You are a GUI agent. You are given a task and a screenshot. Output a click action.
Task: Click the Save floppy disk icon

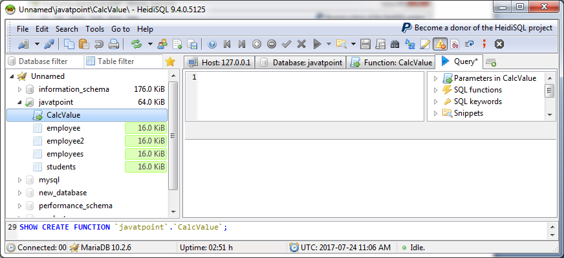pos(365,44)
